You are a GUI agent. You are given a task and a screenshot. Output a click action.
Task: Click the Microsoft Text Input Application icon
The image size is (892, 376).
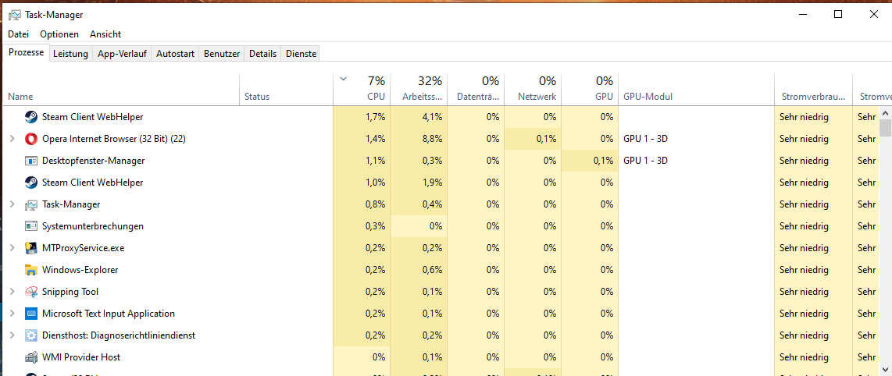pyautogui.click(x=31, y=314)
